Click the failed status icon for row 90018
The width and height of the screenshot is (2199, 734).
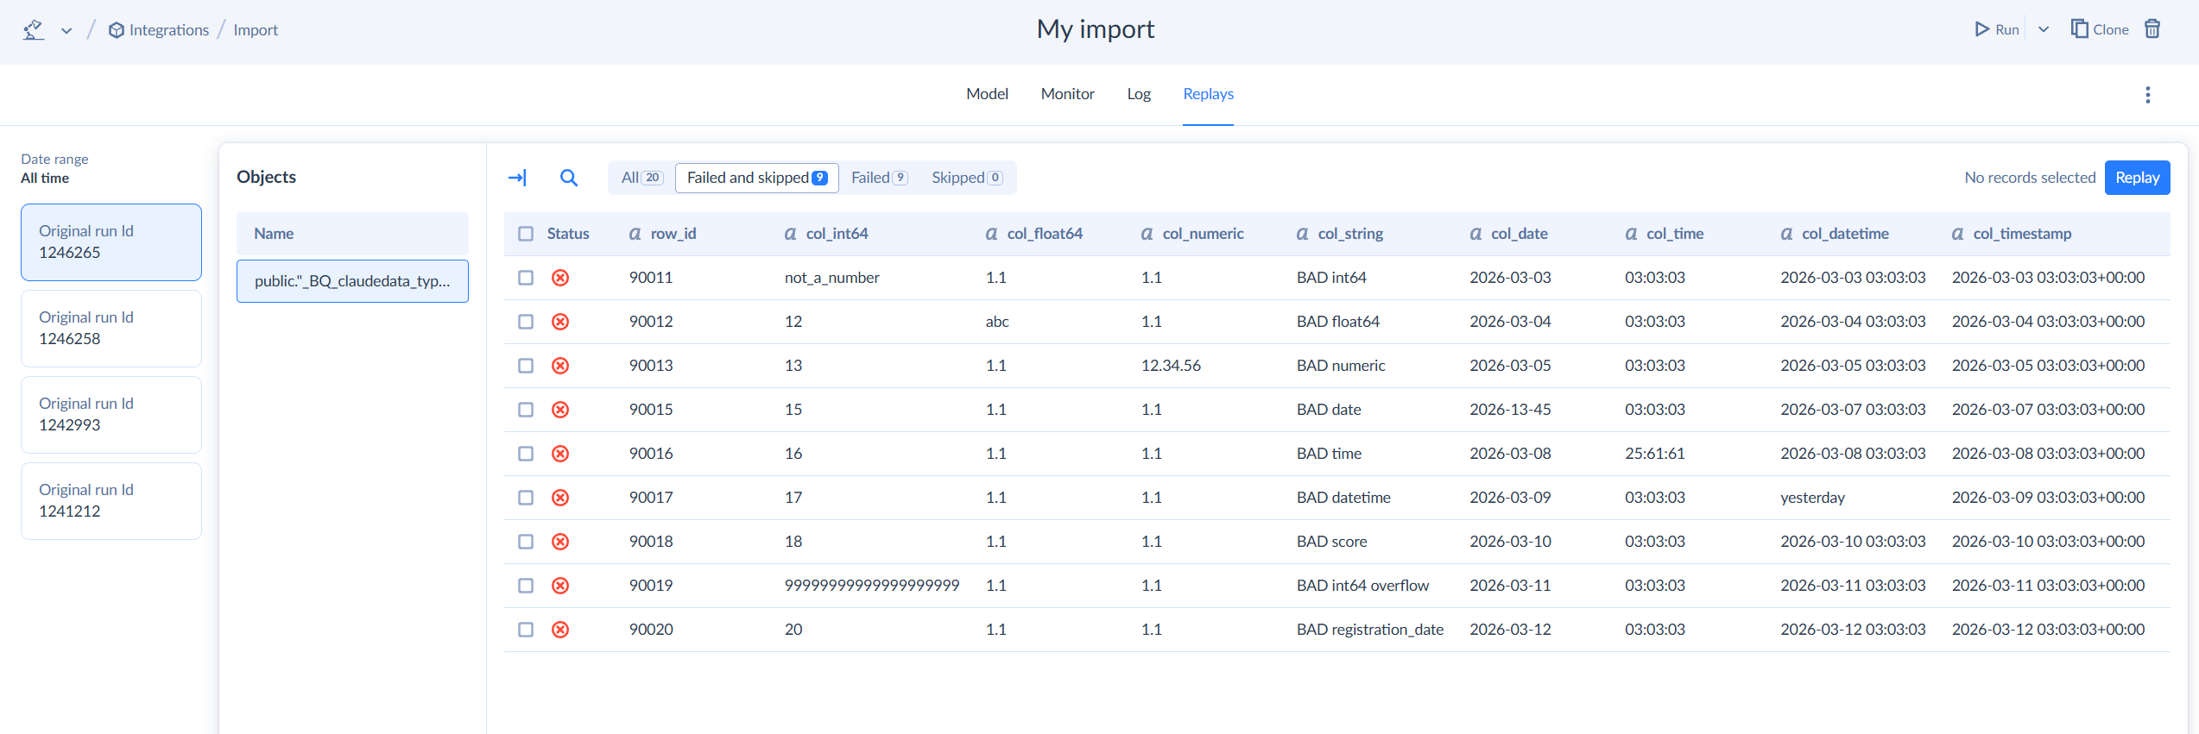click(x=560, y=542)
